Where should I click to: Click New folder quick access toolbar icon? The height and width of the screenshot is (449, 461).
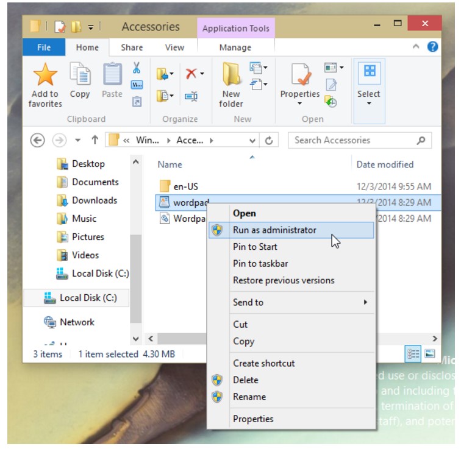pos(76,27)
